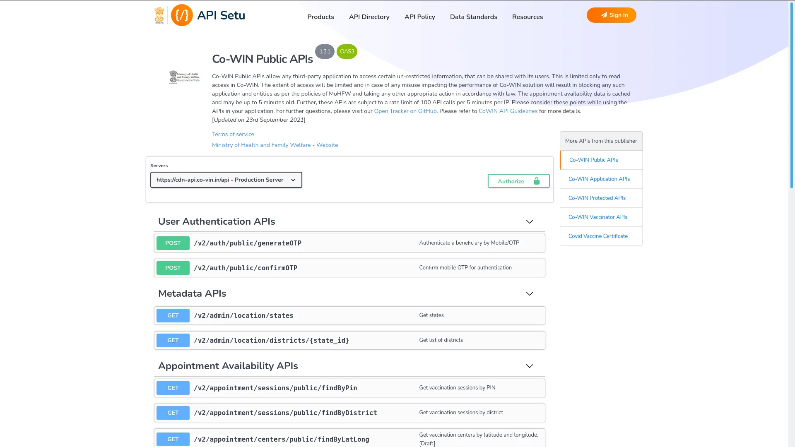Click the OAS3 green badge
795x447 pixels.
347,52
